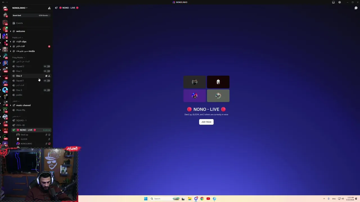Open the text channel with 2 unread badge
The width and height of the screenshot is (360, 202).
coord(31,46)
